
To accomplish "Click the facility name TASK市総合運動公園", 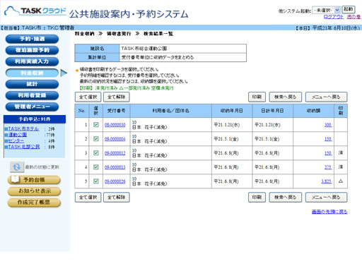I will [x=144, y=49].
